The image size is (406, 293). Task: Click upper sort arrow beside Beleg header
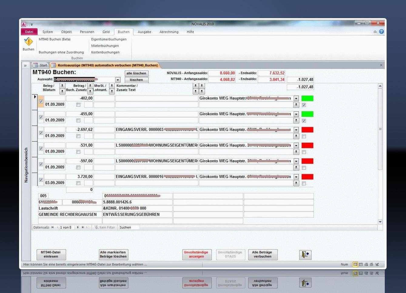[x=62, y=86]
